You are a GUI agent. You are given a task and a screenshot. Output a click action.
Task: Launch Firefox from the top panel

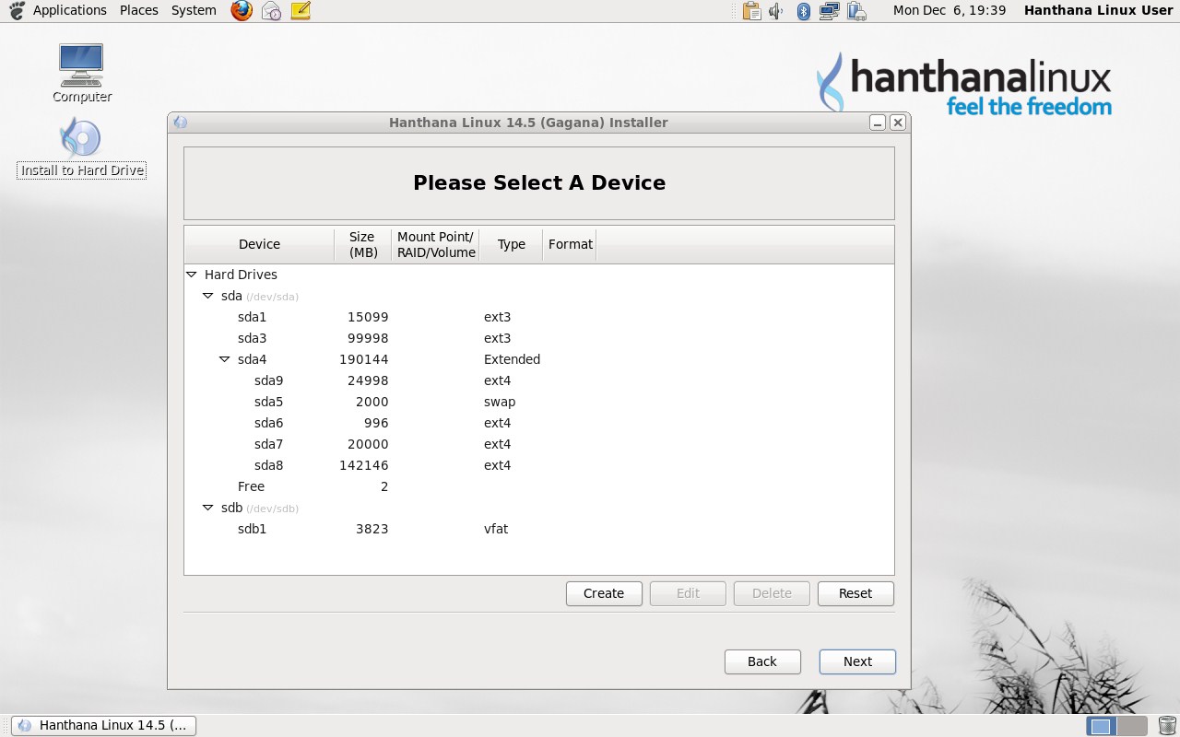(241, 10)
